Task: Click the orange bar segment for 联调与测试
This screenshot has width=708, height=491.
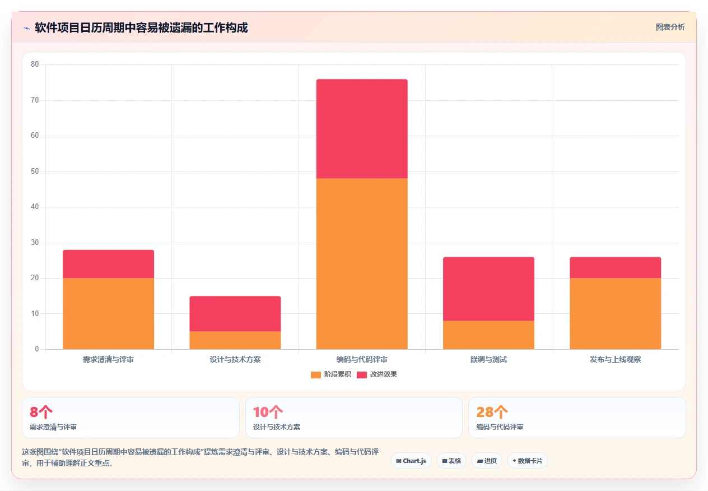Action: (488, 335)
